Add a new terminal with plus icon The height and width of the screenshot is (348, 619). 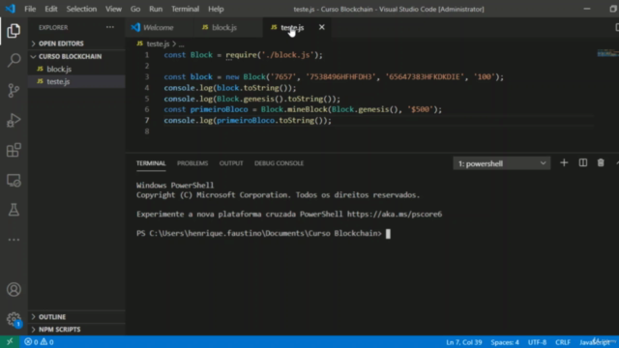click(564, 163)
